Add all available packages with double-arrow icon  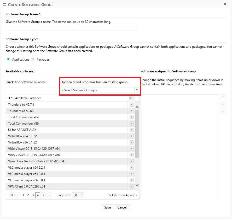(131, 98)
